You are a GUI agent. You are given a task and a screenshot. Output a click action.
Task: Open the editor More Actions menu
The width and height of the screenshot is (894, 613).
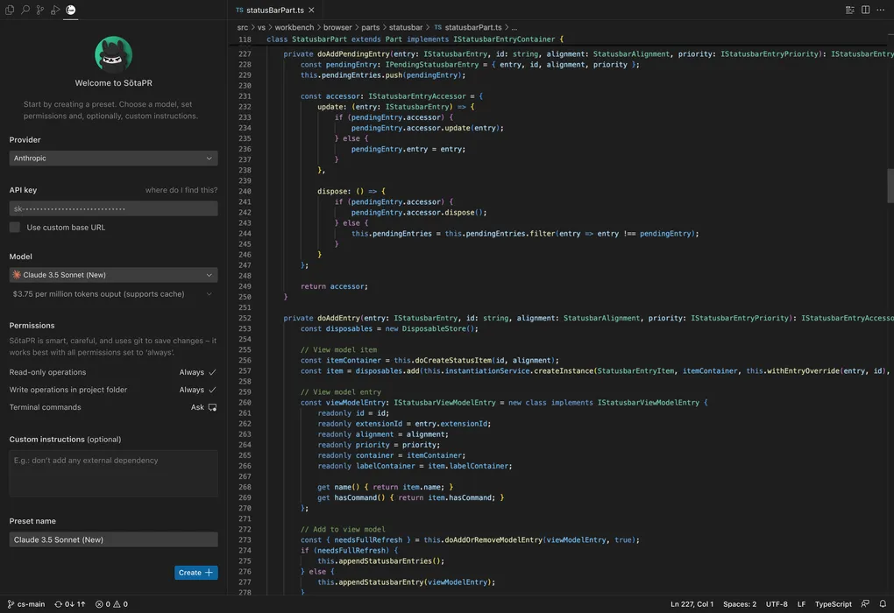pos(880,9)
